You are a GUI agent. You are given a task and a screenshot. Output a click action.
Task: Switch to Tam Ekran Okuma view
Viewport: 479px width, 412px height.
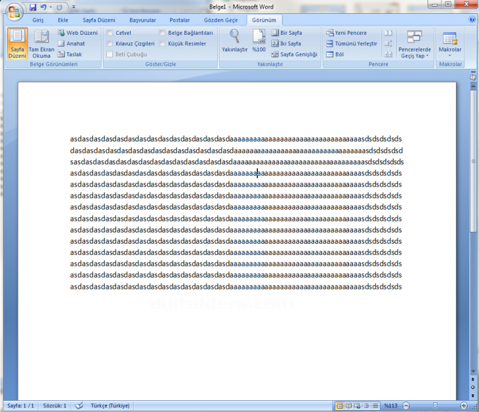click(41, 44)
